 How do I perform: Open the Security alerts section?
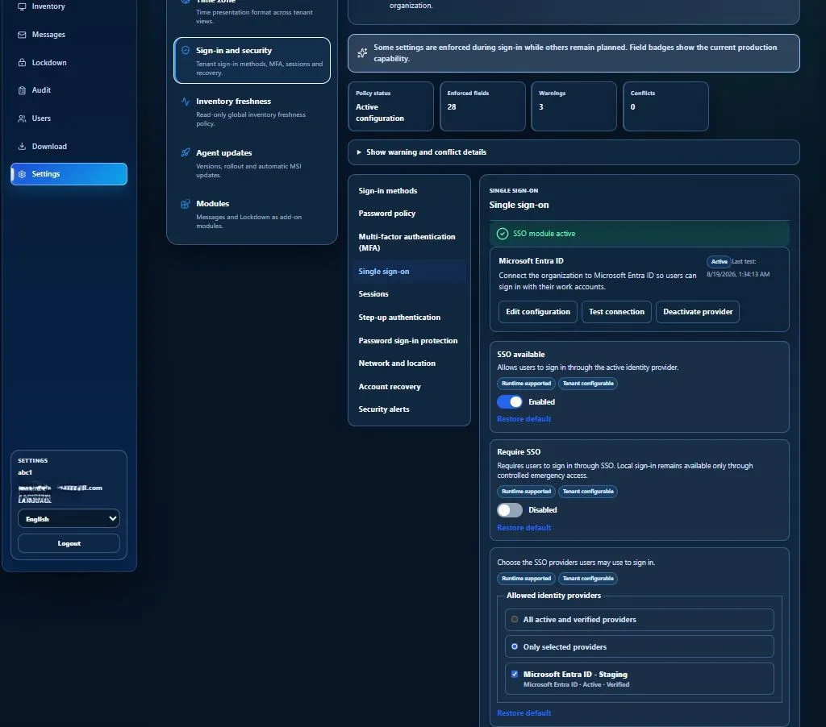point(409,409)
